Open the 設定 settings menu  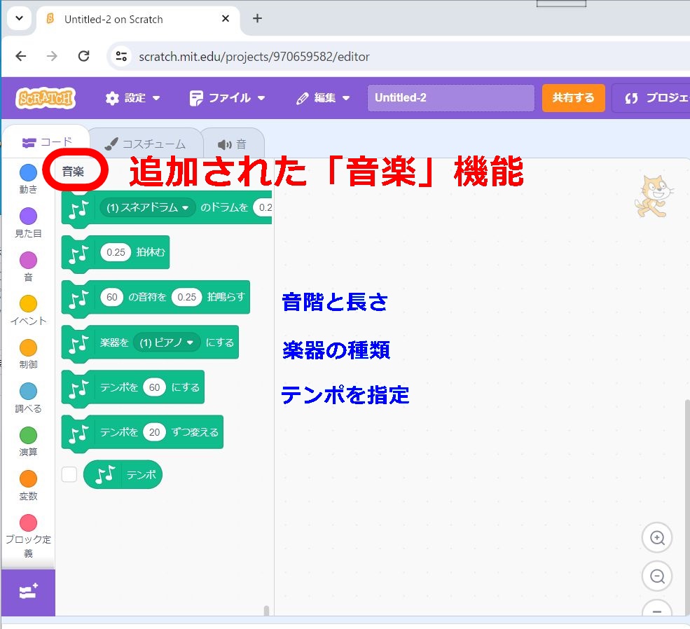pos(132,98)
